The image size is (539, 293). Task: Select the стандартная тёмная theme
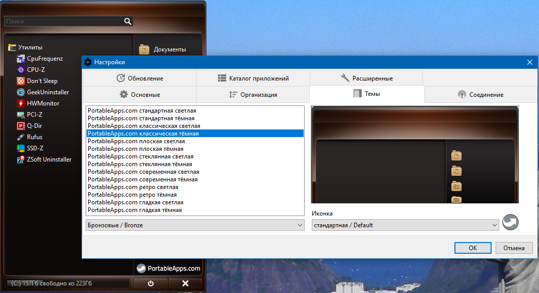point(195,118)
